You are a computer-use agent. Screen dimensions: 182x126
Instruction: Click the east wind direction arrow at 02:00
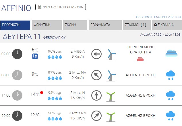tap(96, 54)
